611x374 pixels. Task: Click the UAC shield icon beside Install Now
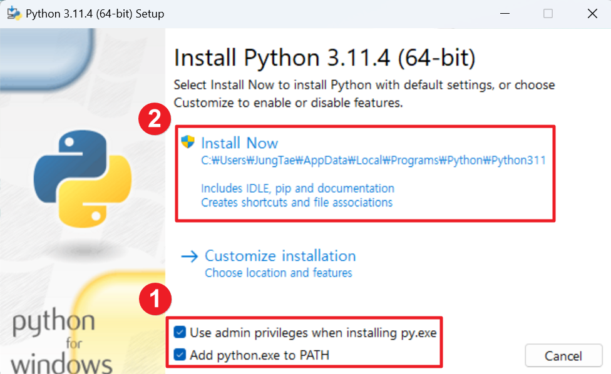tap(188, 142)
